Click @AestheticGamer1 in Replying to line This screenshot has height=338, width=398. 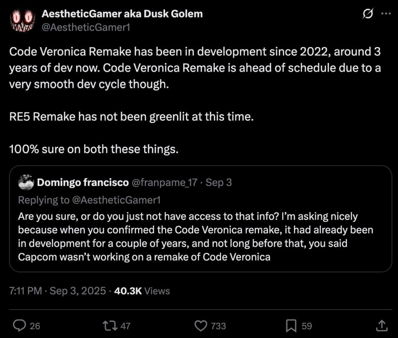click(x=117, y=200)
